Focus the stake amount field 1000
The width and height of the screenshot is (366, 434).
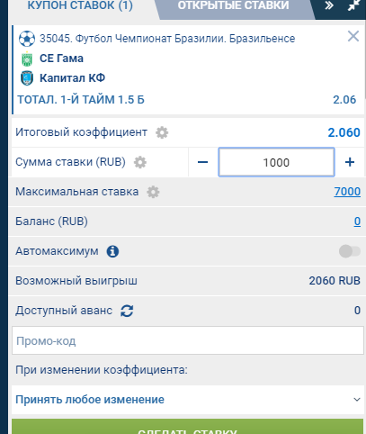click(276, 162)
